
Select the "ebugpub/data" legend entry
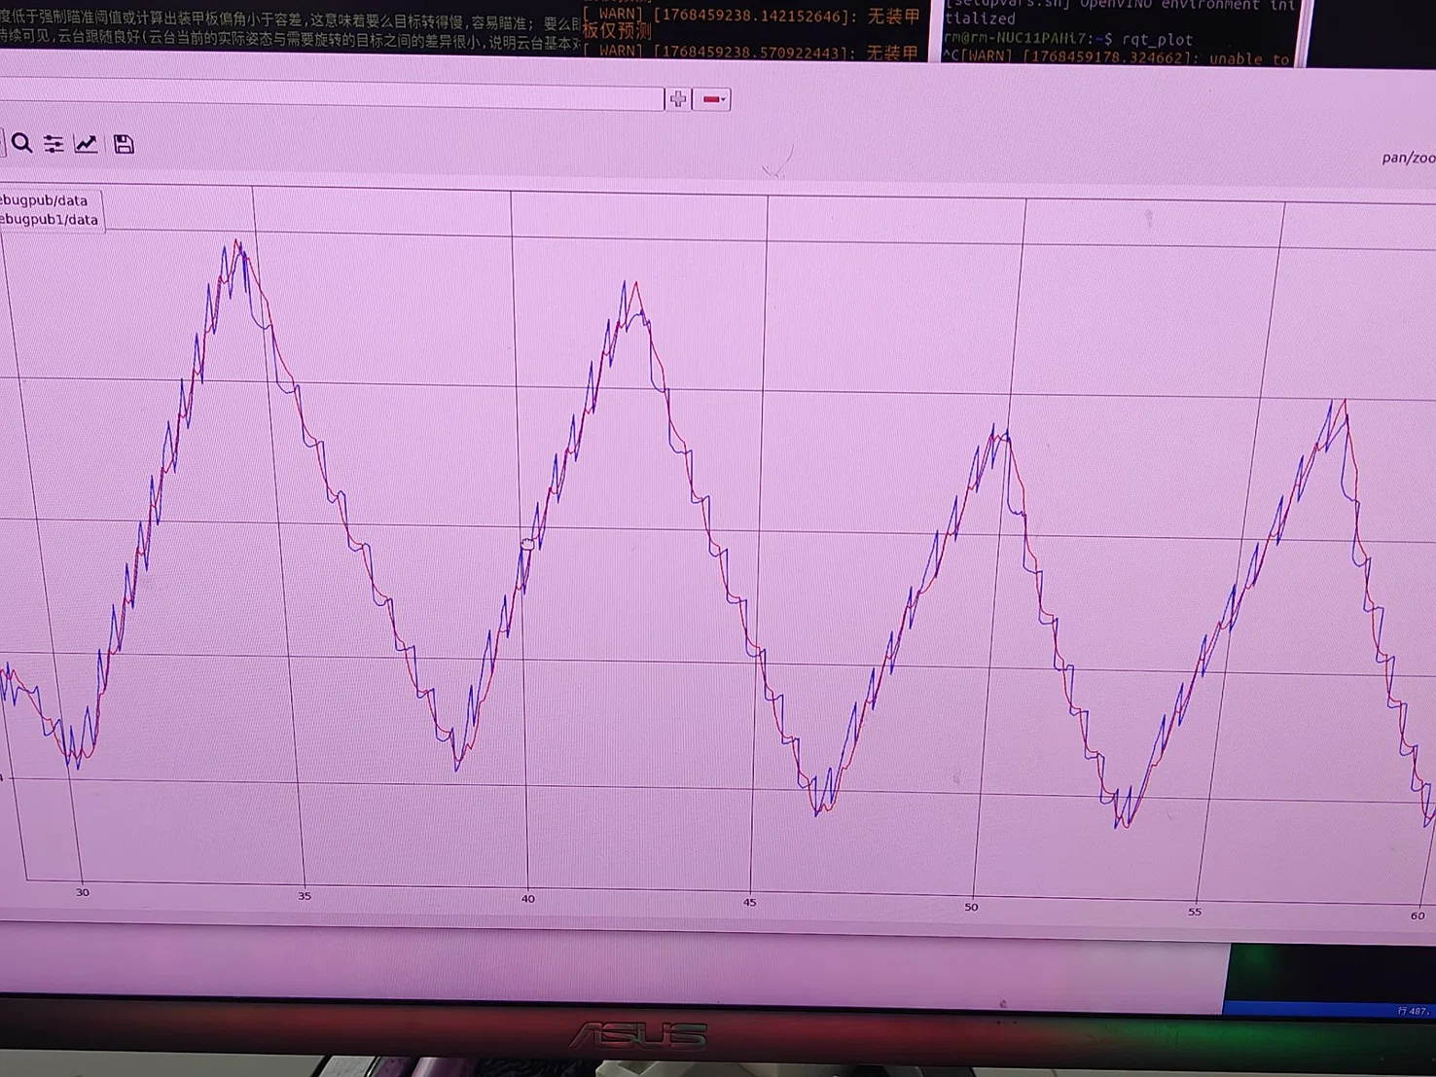pyautogui.click(x=44, y=200)
